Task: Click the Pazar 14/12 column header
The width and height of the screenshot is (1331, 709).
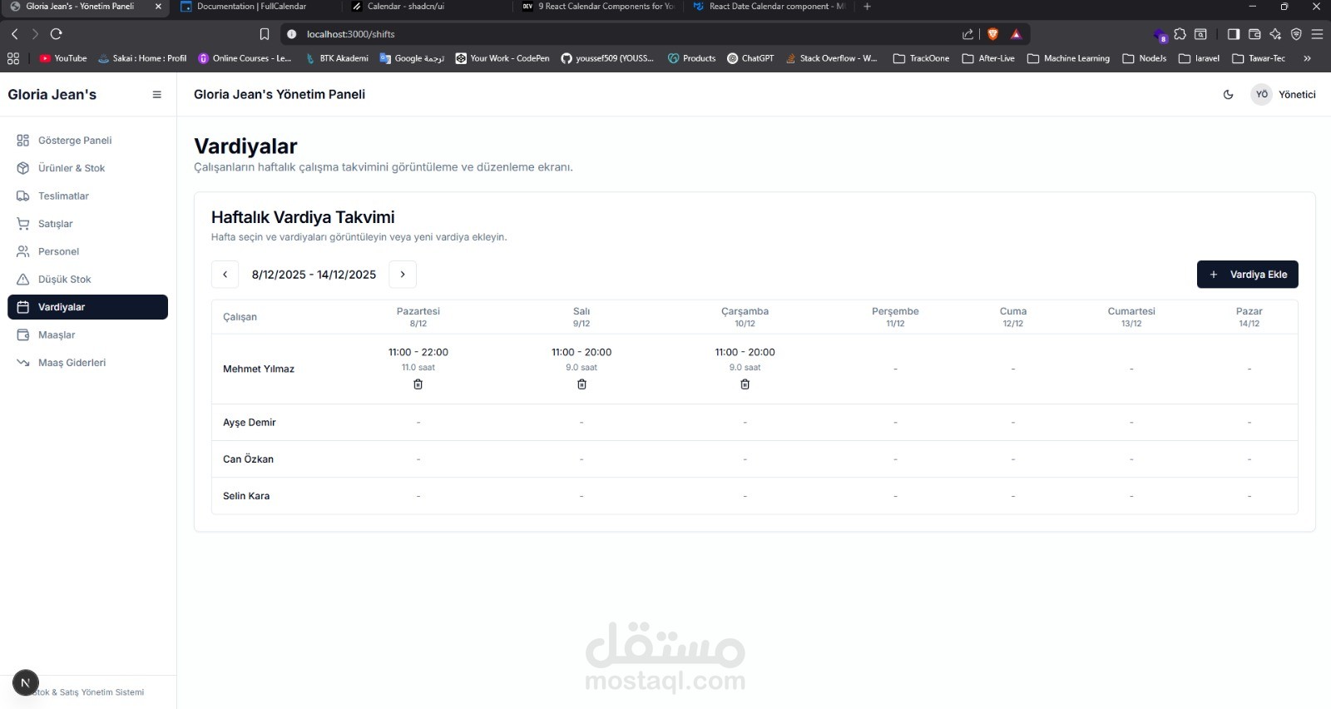Action: [x=1249, y=317]
